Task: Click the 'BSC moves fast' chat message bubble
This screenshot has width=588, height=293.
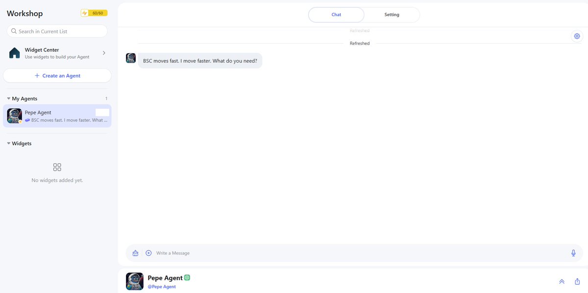Action: coord(200,61)
